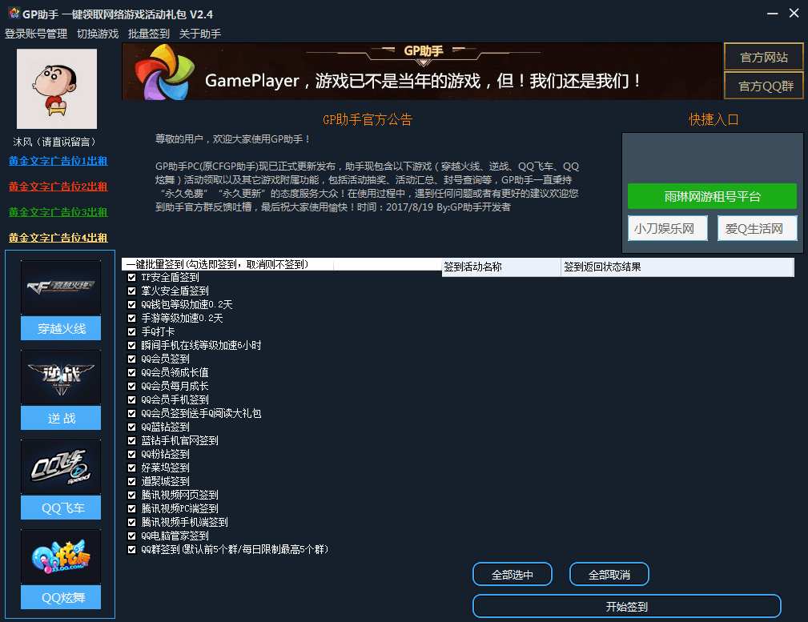Minimize the GP助手 window
The height and width of the screenshot is (622, 808).
(772, 14)
